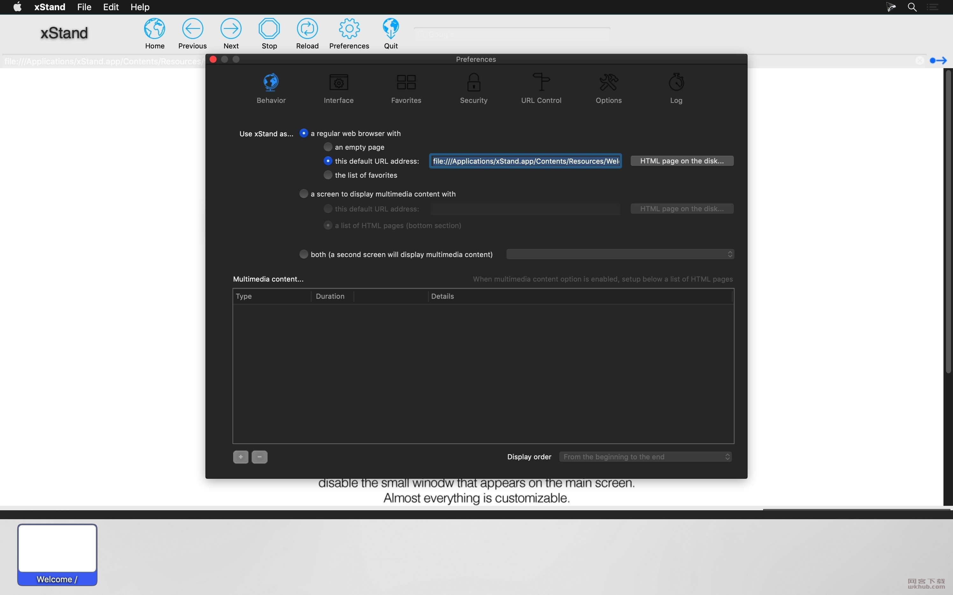Open the Favorites preferences pane
The height and width of the screenshot is (595, 953).
(x=406, y=82)
